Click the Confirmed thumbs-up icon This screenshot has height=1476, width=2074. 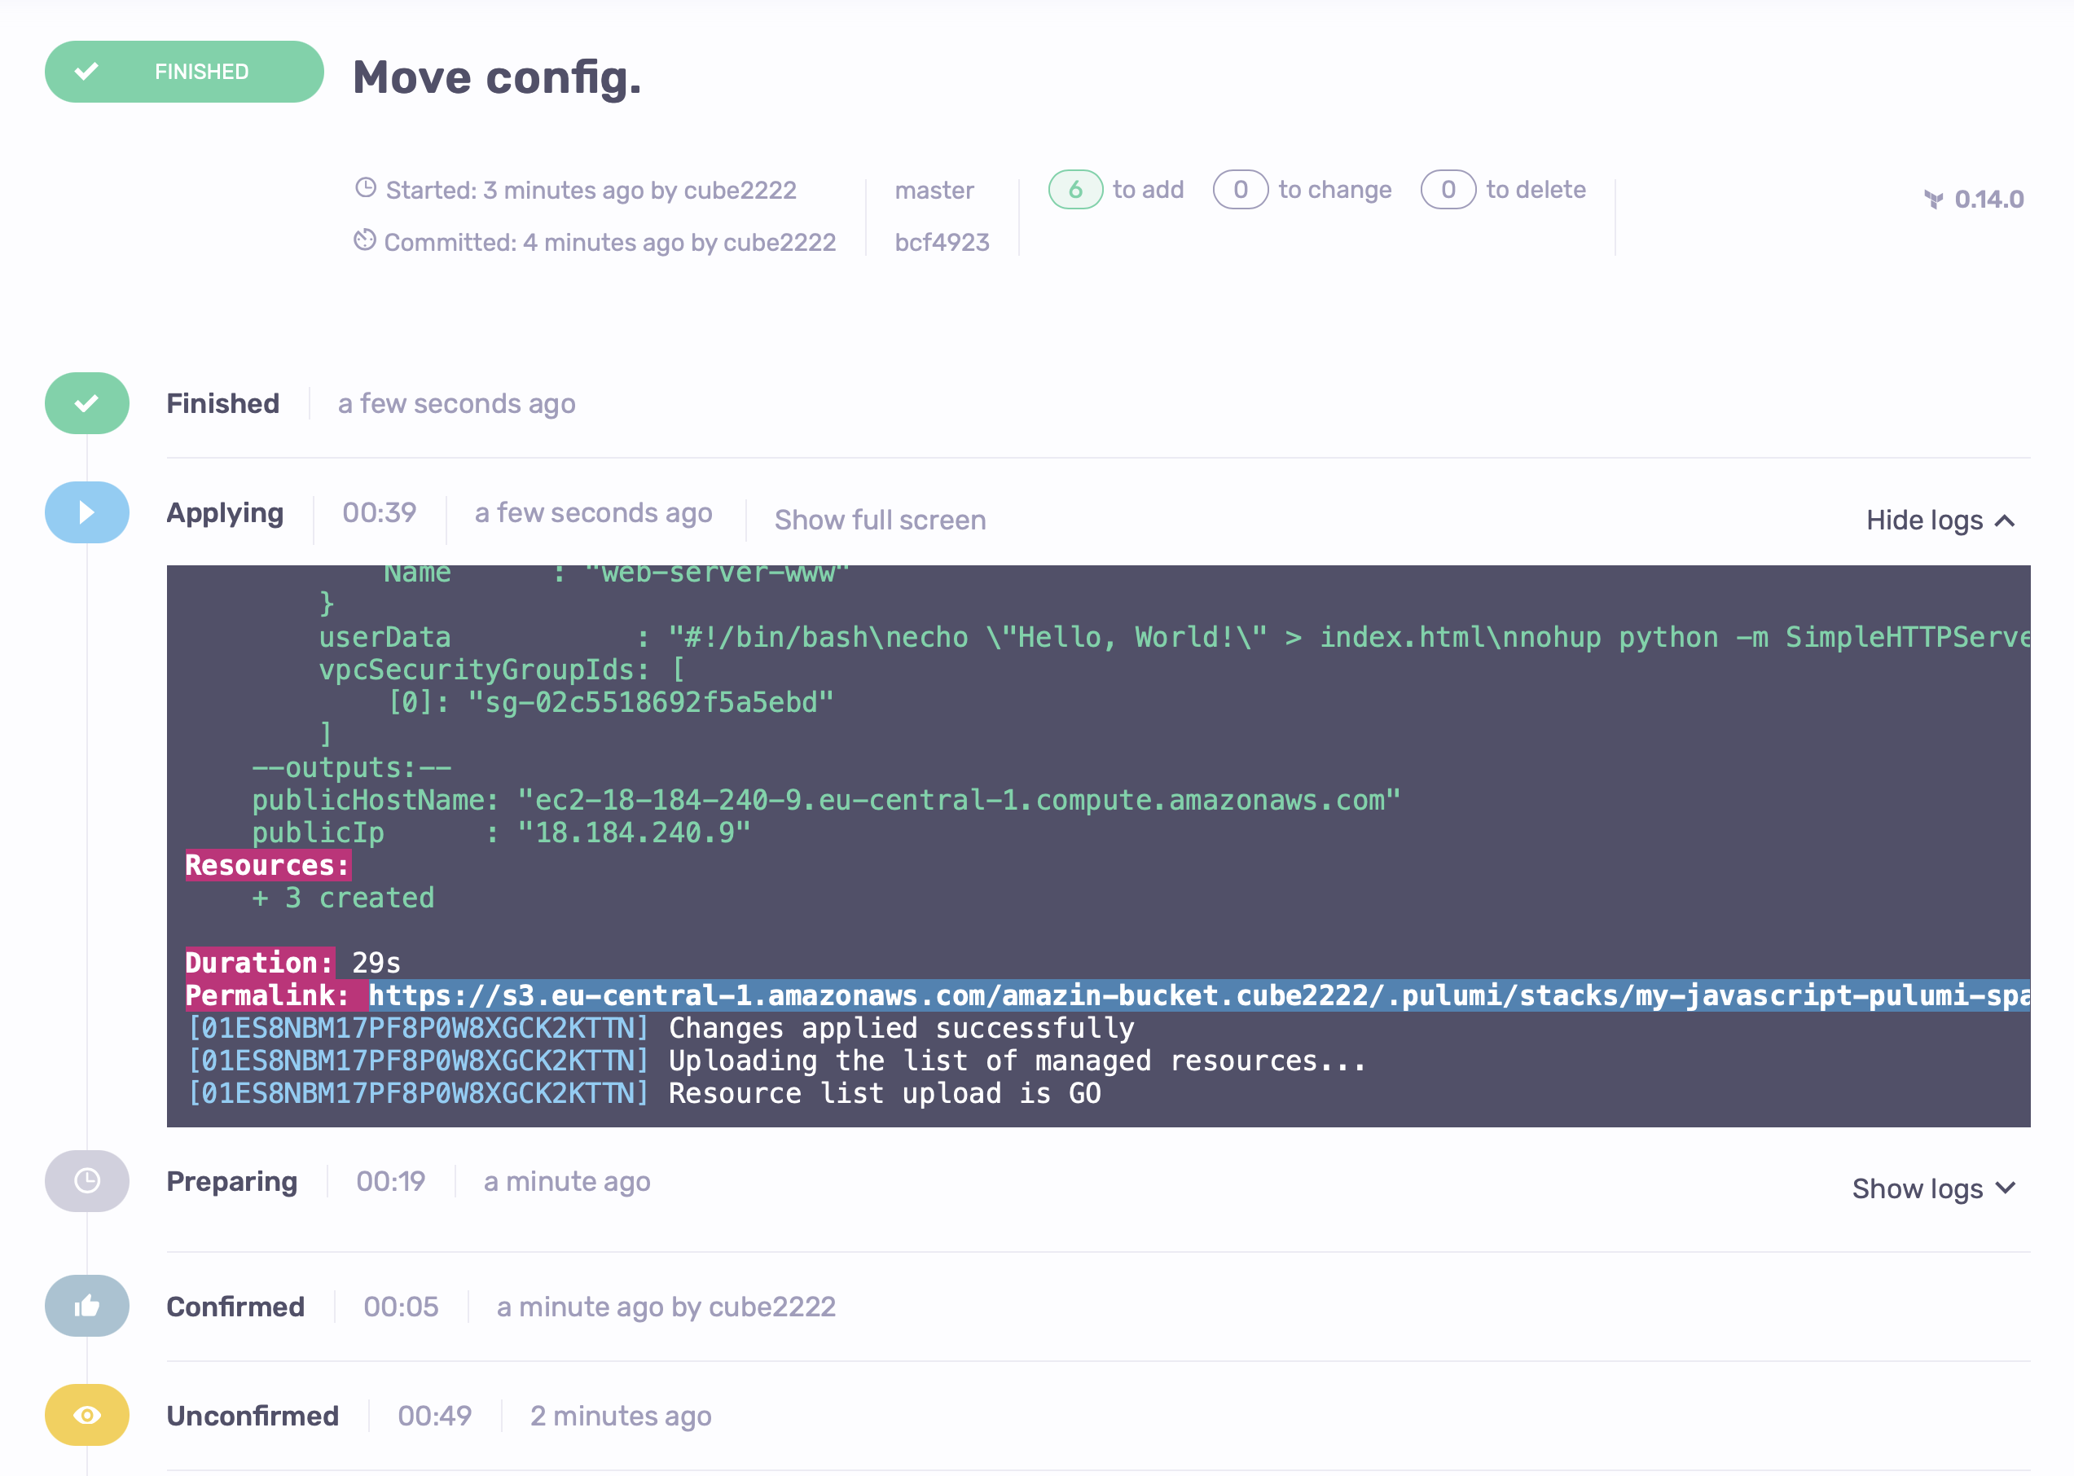click(86, 1306)
